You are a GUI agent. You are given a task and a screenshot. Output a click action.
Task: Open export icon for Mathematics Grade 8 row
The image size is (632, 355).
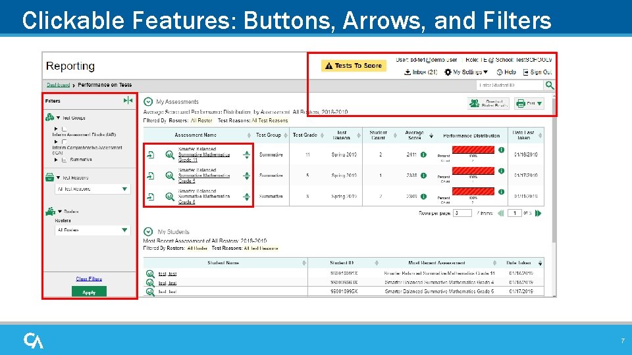click(x=151, y=197)
